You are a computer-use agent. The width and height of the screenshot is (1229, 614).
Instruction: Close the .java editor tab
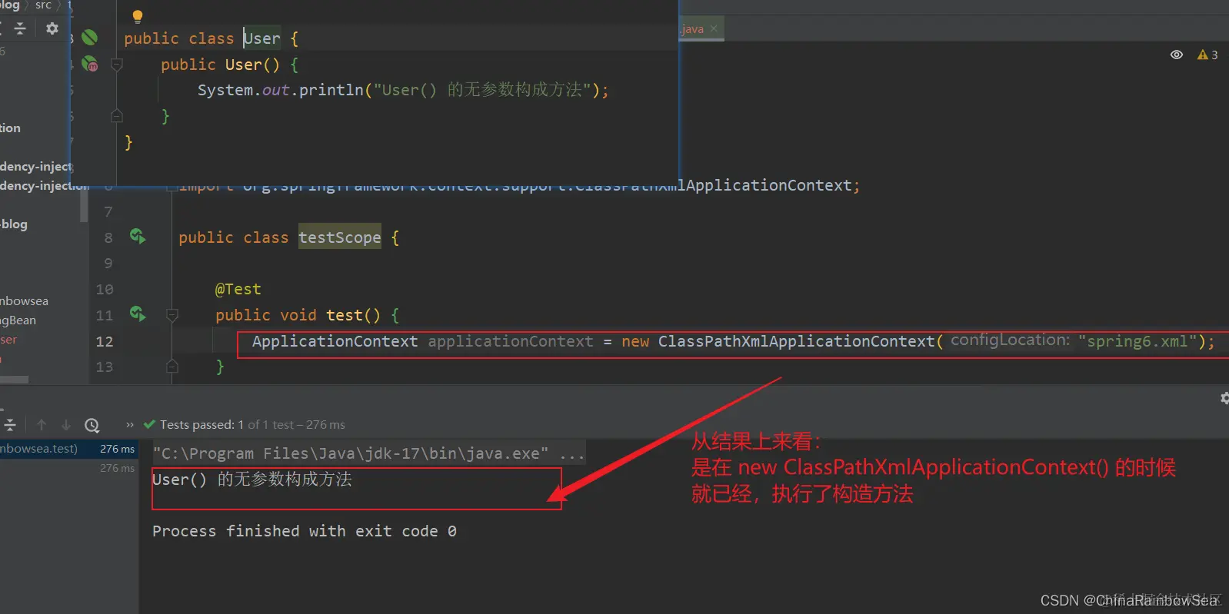click(714, 28)
